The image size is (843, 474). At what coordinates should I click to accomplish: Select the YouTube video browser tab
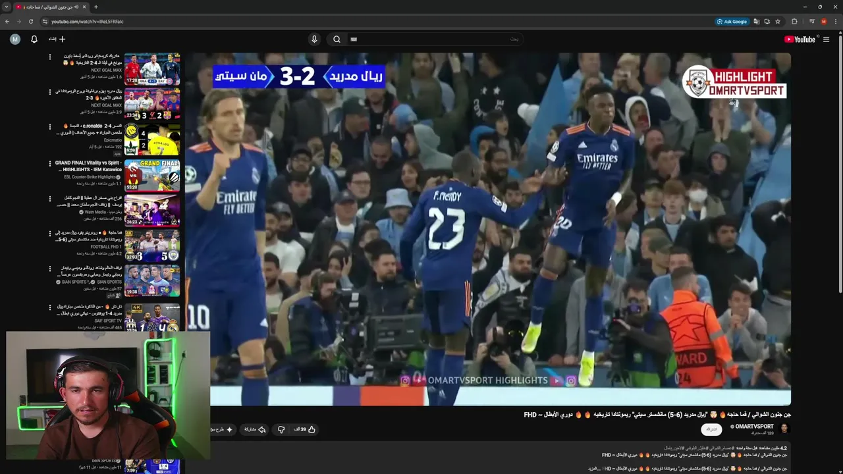[x=51, y=7]
